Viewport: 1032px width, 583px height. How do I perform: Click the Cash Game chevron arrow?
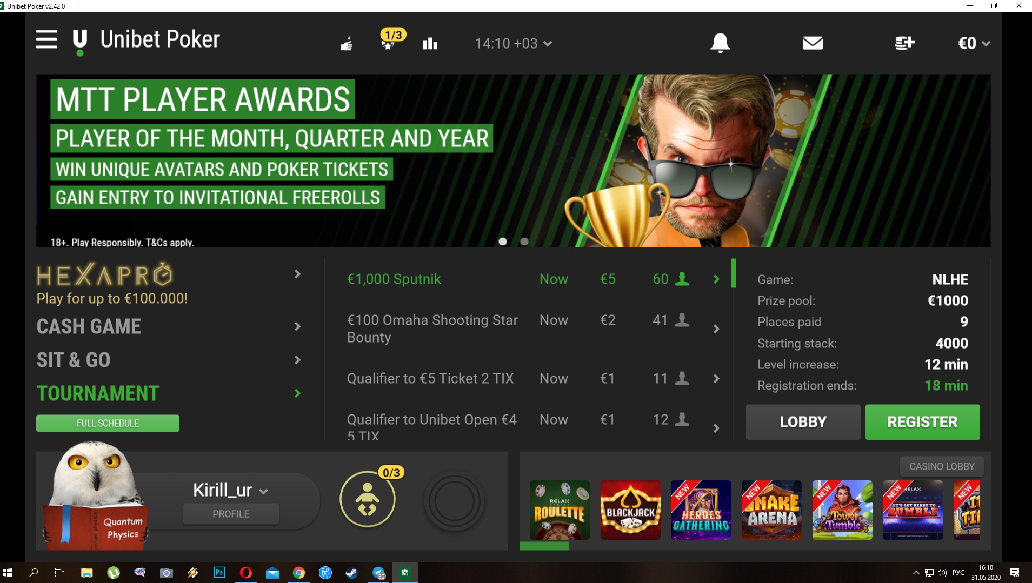[297, 326]
